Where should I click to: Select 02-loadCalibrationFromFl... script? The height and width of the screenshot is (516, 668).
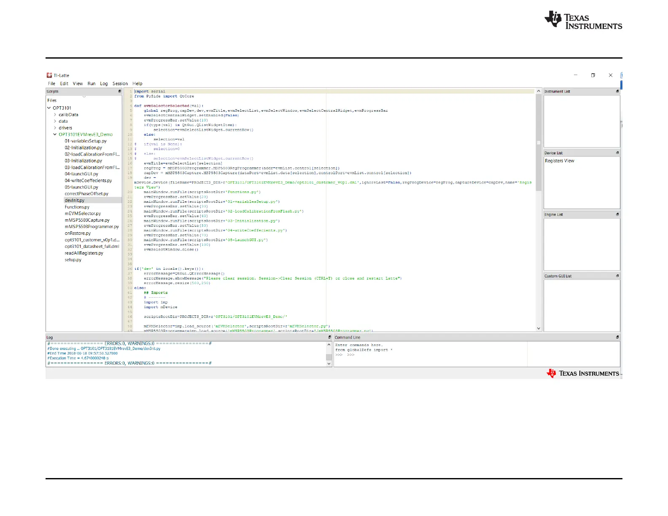coord(92,154)
